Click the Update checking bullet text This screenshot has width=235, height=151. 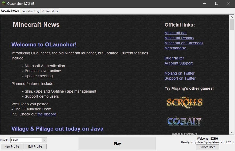39,76
